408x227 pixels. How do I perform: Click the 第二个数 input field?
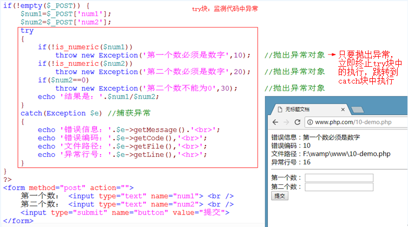click(339, 187)
